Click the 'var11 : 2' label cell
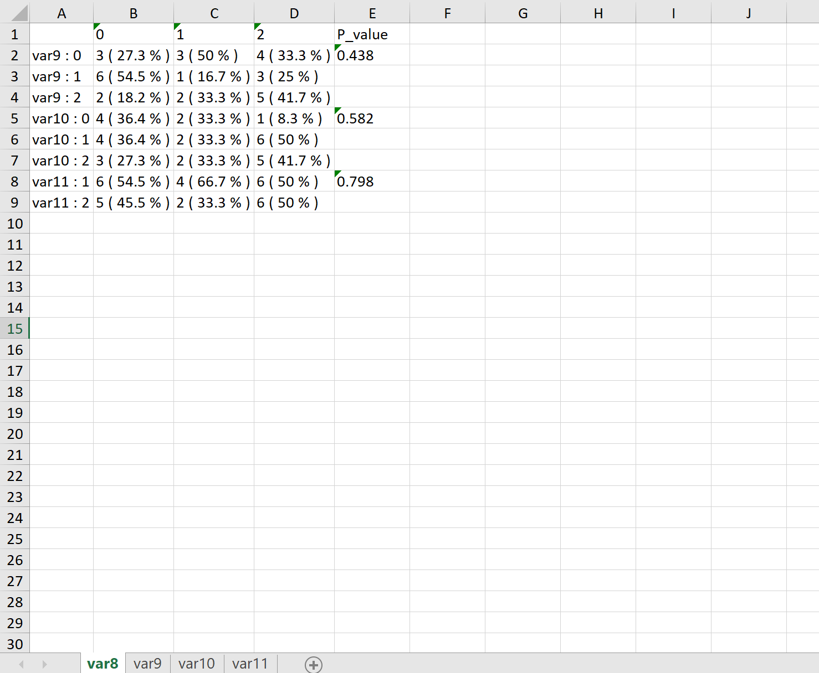Viewport: 819px width, 673px height. 62,203
